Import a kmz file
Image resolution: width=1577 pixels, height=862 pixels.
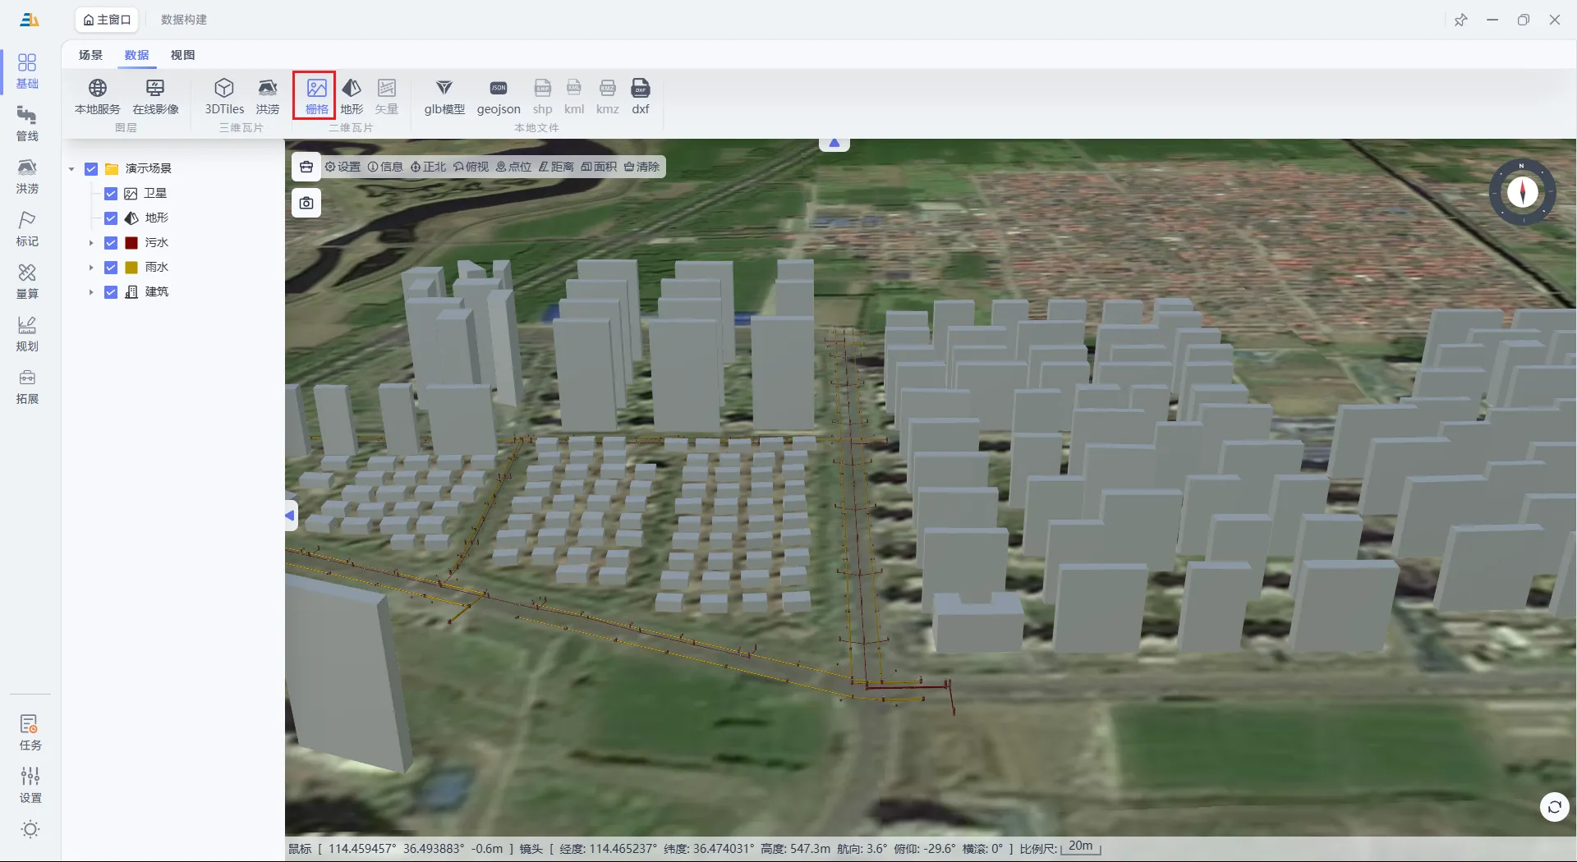pos(608,96)
